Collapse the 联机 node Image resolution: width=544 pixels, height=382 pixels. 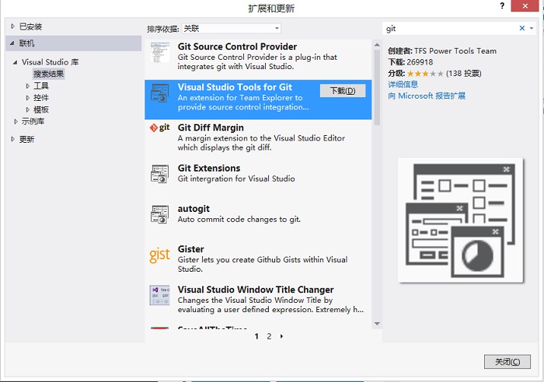coord(12,43)
